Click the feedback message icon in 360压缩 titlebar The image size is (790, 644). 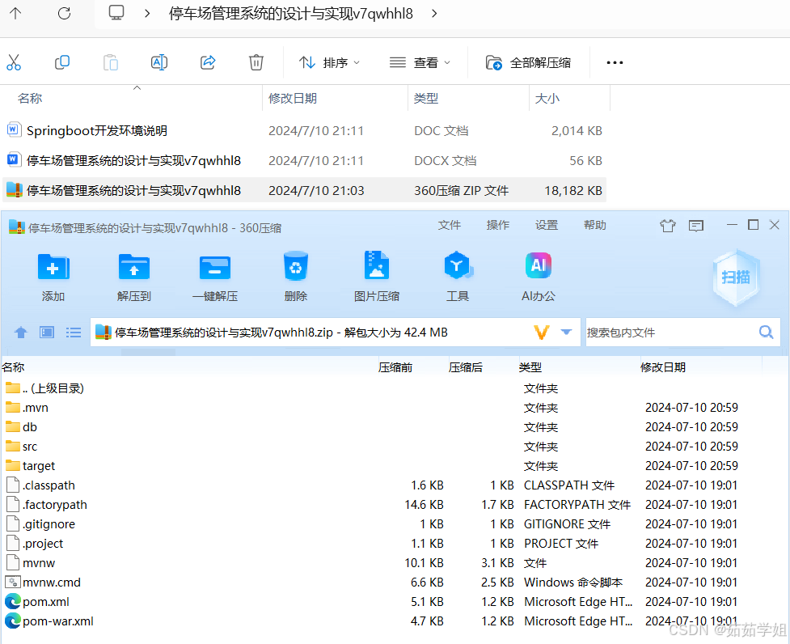(695, 226)
